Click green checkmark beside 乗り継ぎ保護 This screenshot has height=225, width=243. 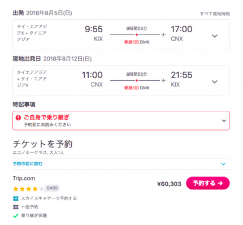tap(16, 215)
